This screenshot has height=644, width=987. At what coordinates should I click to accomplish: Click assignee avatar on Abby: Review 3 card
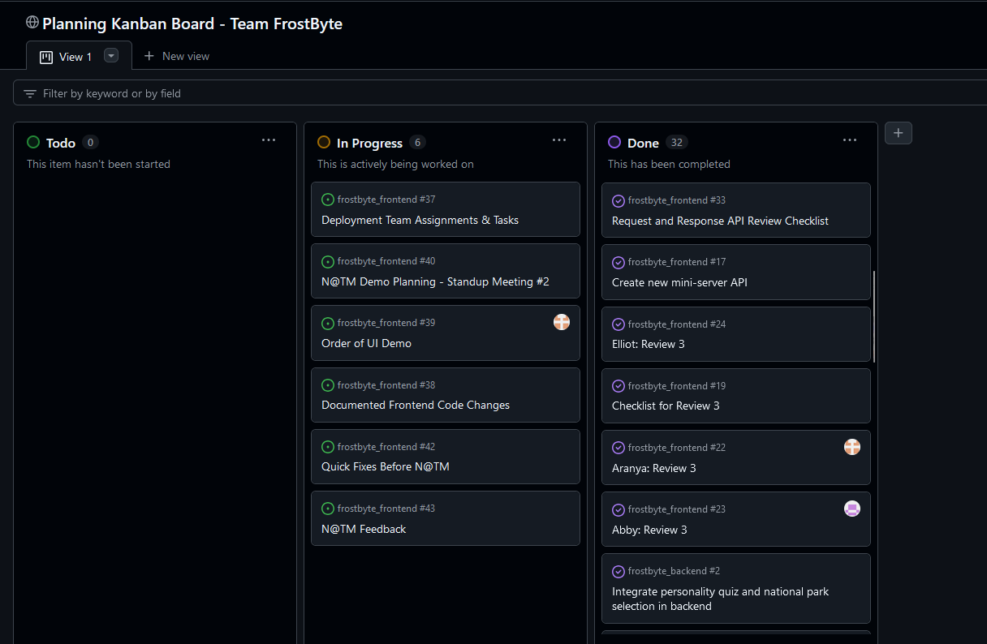(852, 509)
